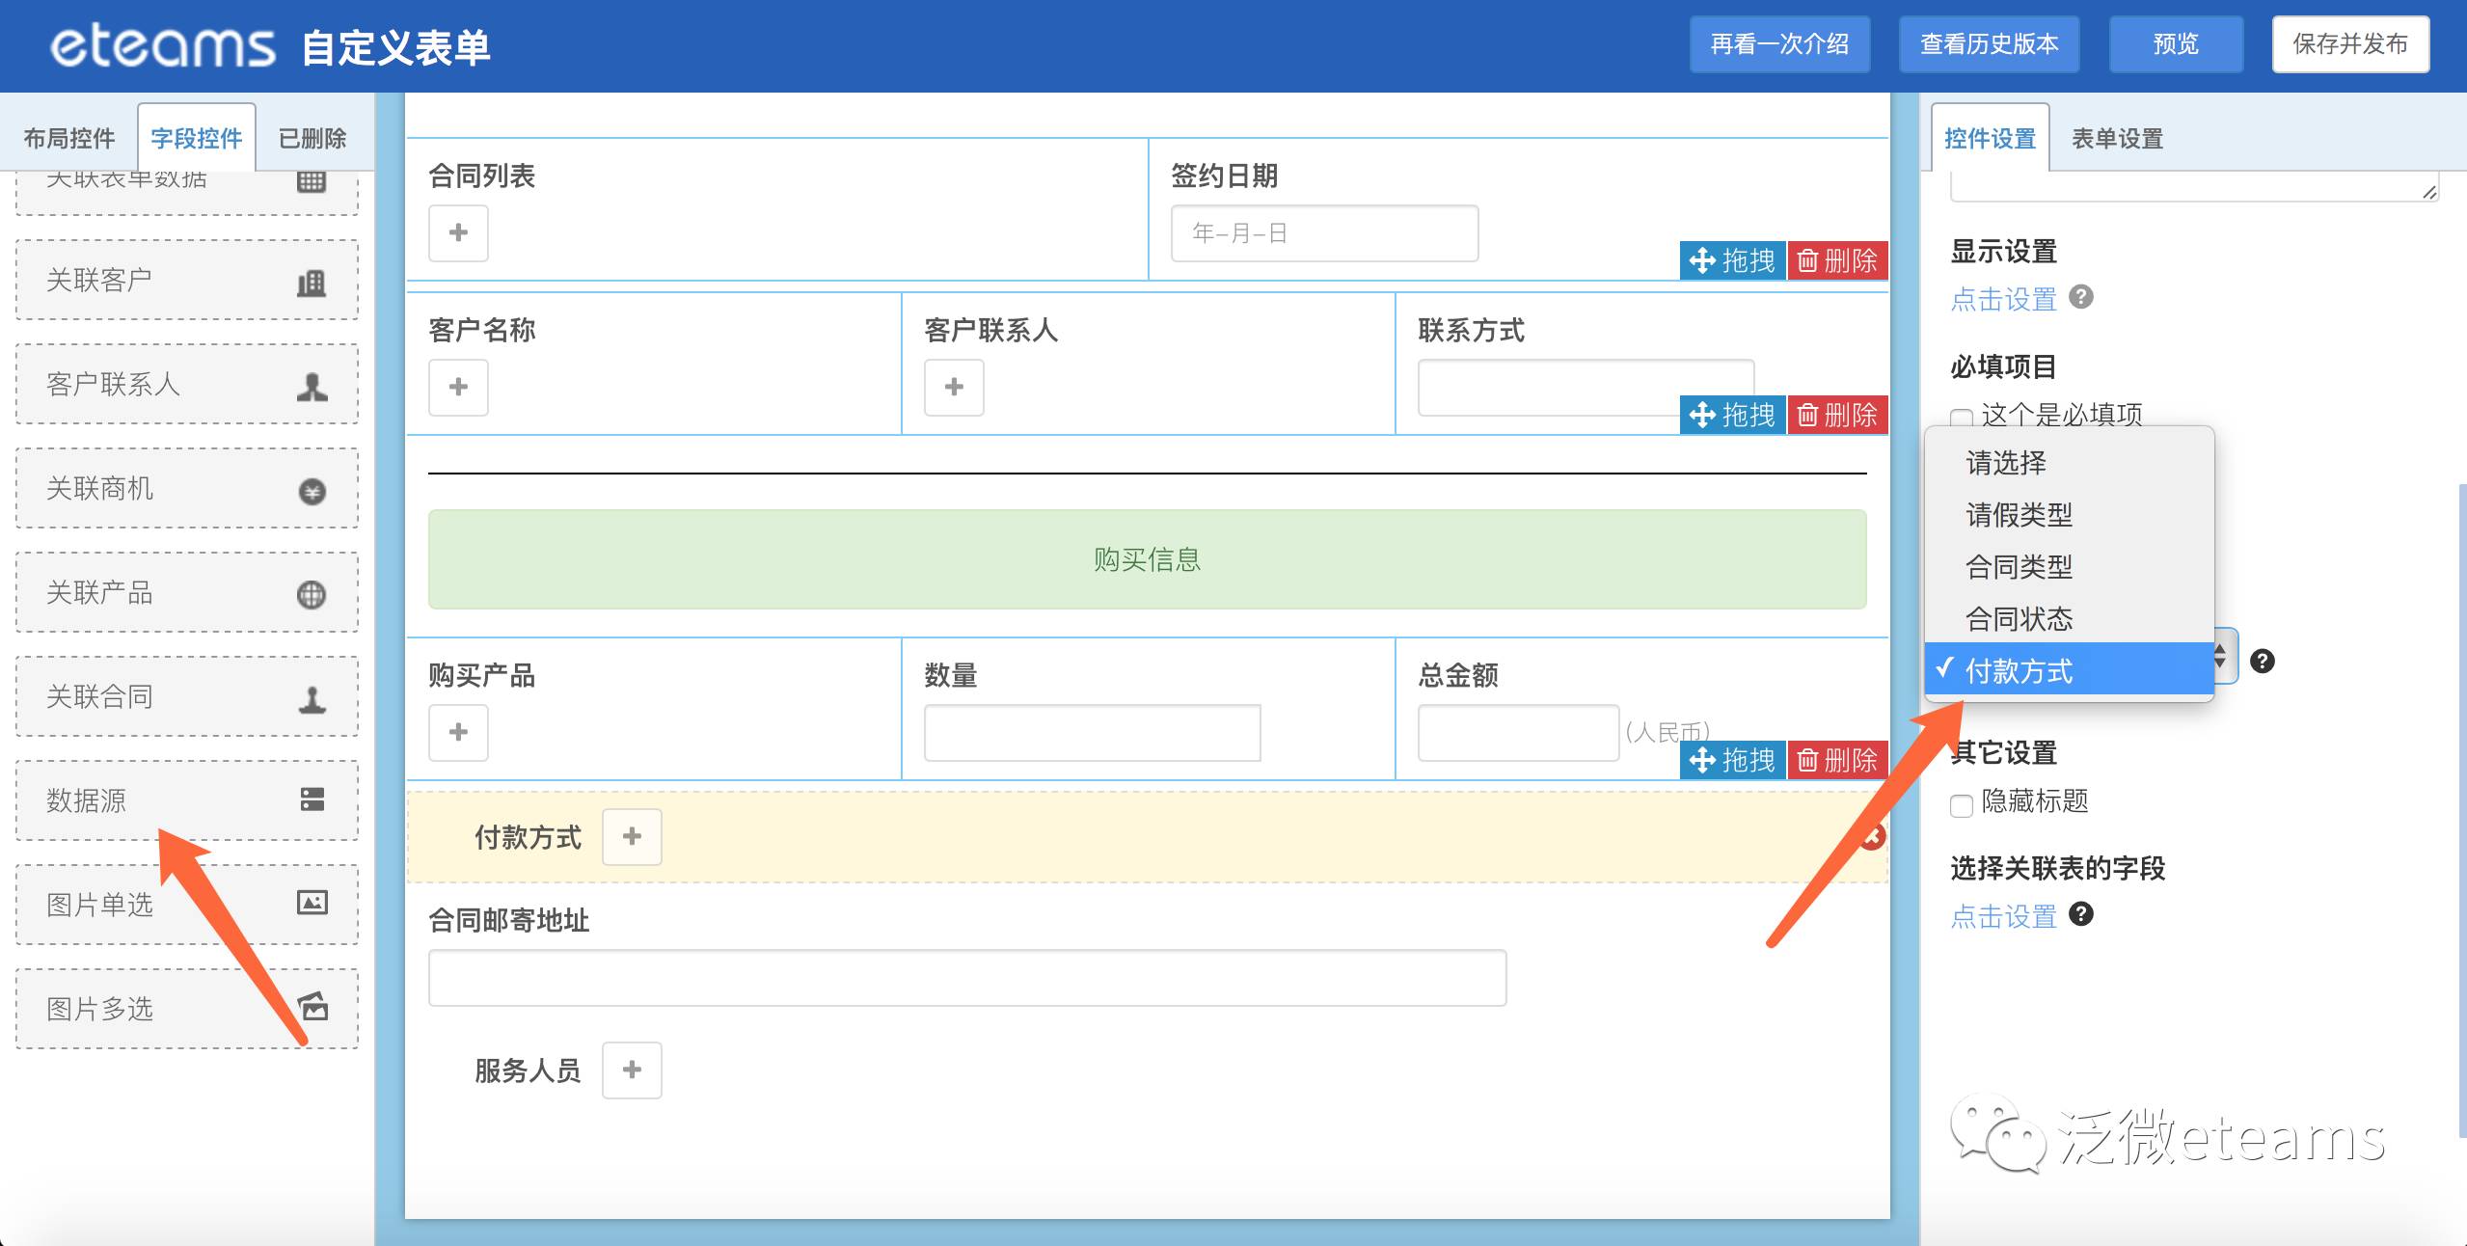Click the 数据源 server icon
This screenshot has width=2467, height=1246.
click(311, 799)
